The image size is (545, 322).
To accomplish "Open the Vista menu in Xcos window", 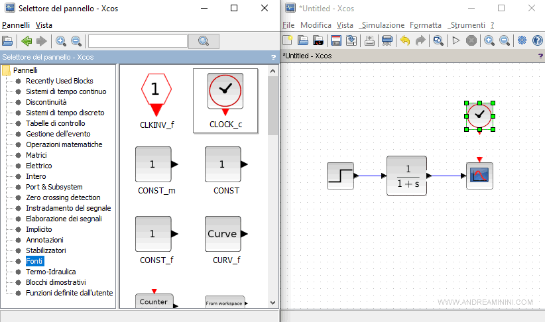I will 345,25.
